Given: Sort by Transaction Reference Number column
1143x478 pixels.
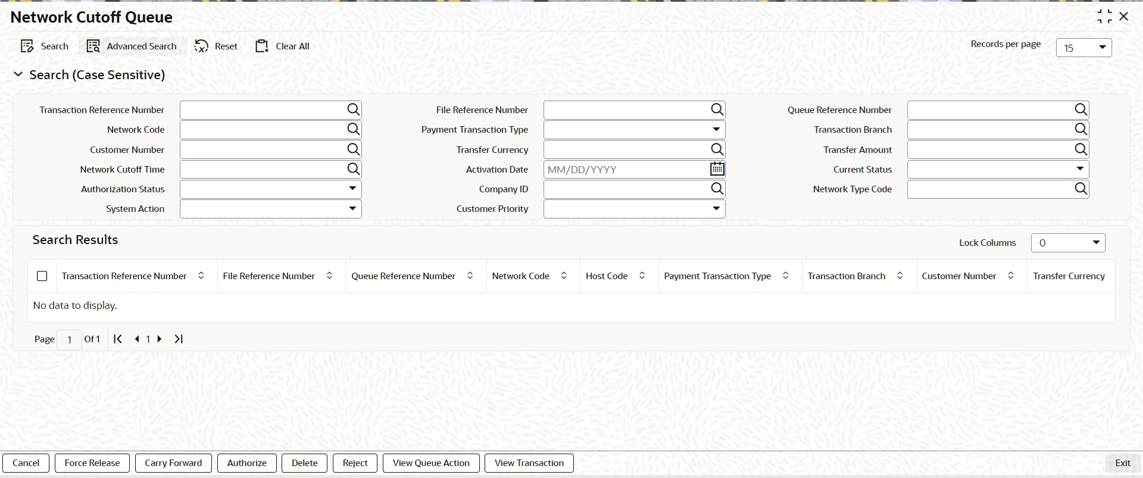Looking at the screenshot, I should pos(201,276).
